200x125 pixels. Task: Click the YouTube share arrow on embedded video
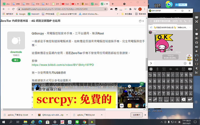140,87
